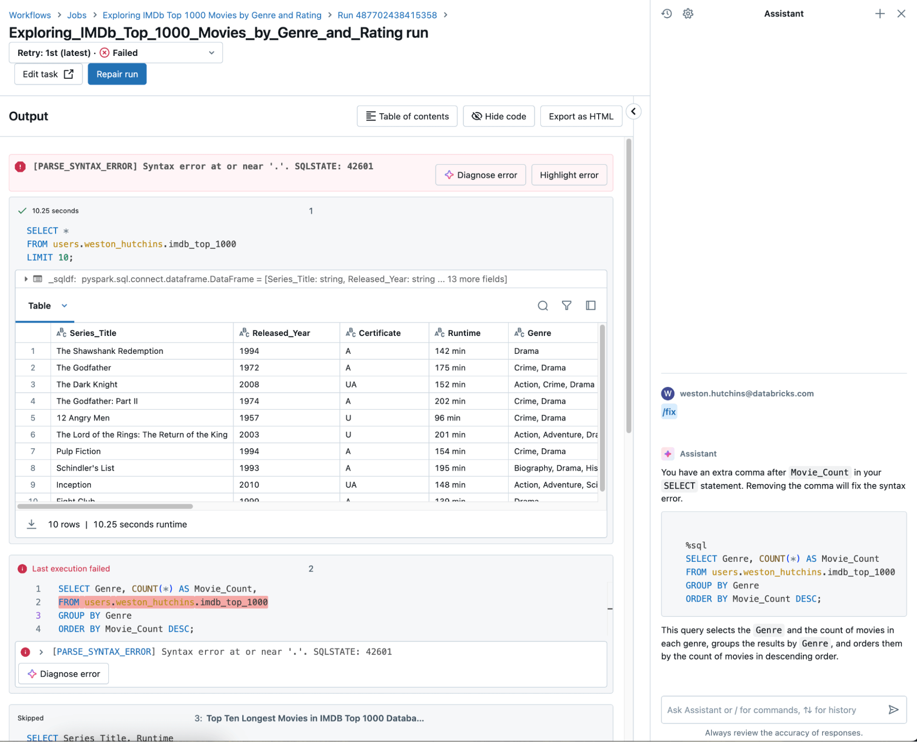The image size is (917, 742).
Task: Open Assistant settings gear
Action: pos(688,14)
